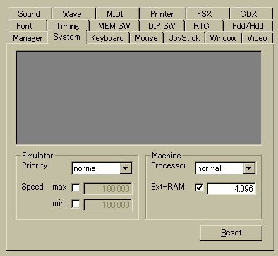Screen dimensions: 278x256
Task: Enable the Speed min checkbox
Action: pyautogui.click(x=75, y=204)
